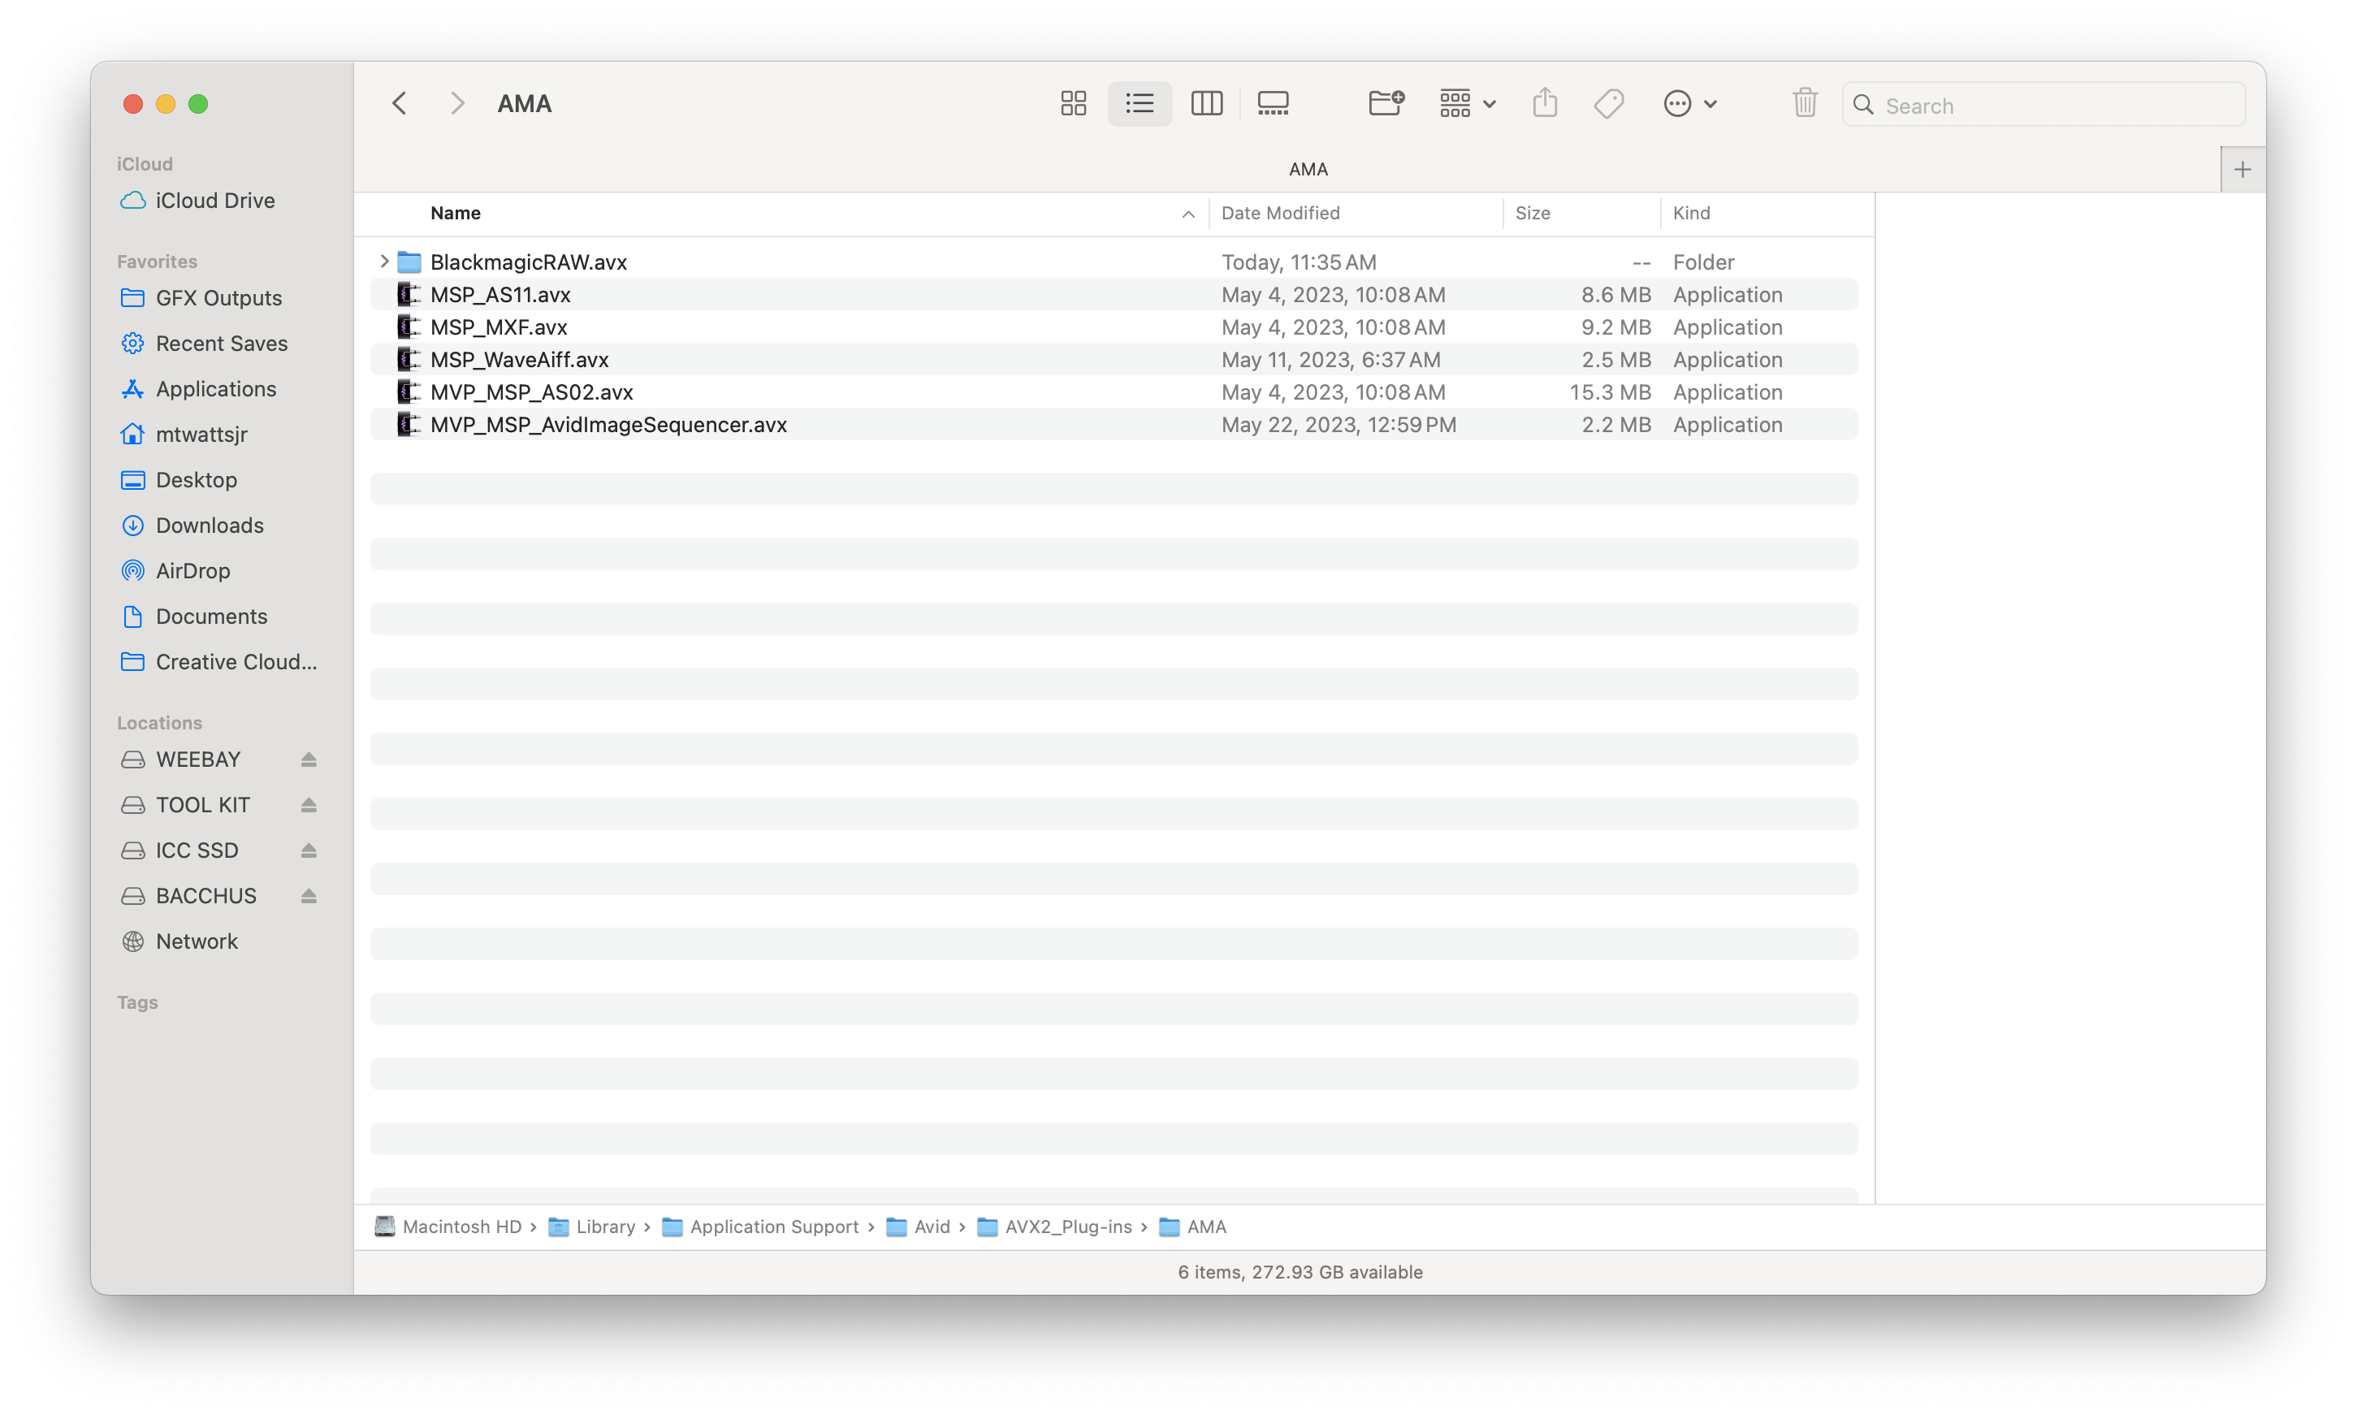Open Creative Cloud folder in sidebar
The height and width of the screenshot is (1415, 2357).
tap(236, 660)
